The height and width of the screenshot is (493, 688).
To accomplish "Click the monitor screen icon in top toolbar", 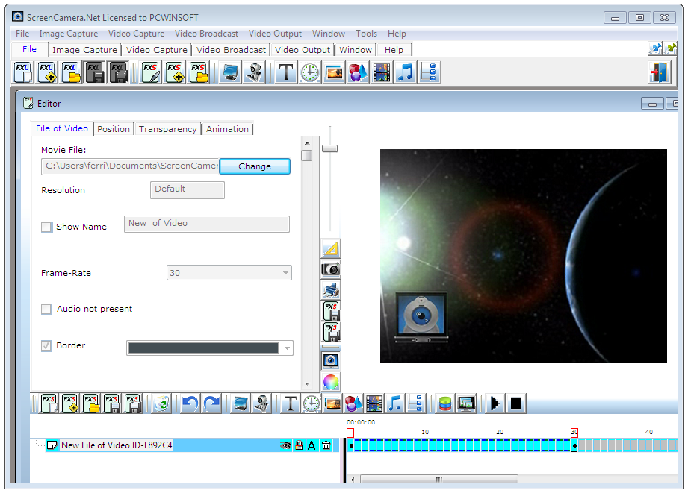I will tap(230, 72).
